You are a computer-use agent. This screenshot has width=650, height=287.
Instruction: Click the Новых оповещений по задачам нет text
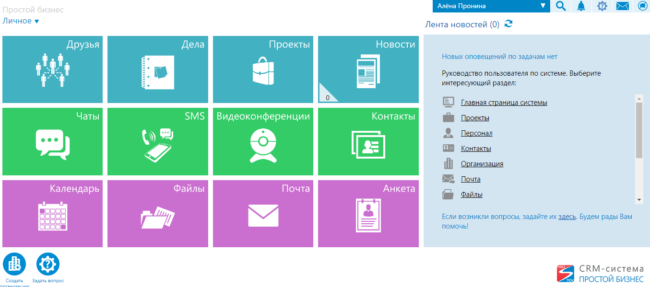click(499, 57)
